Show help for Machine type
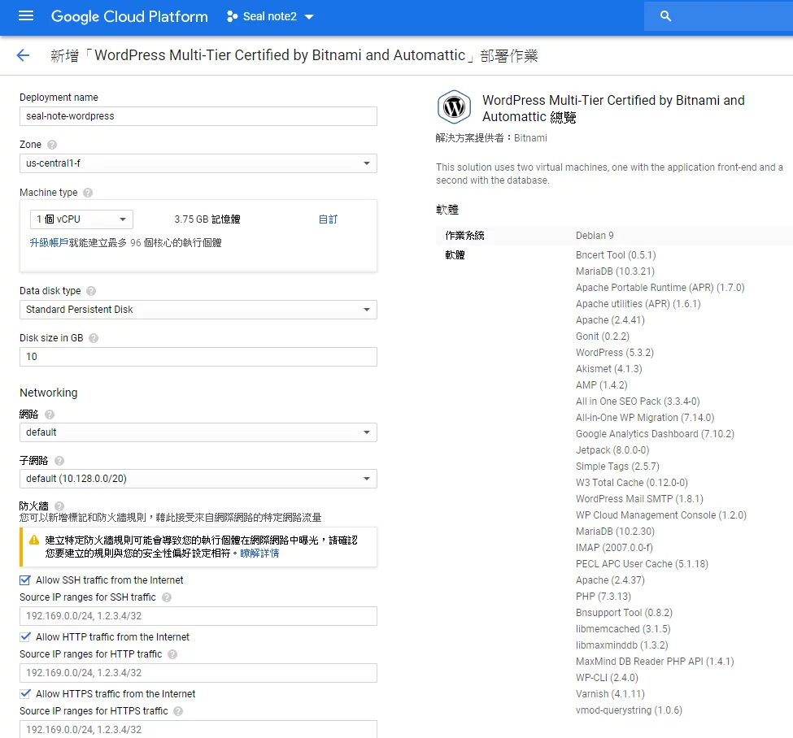Viewport: 793px width, 738px height. coord(88,193)
